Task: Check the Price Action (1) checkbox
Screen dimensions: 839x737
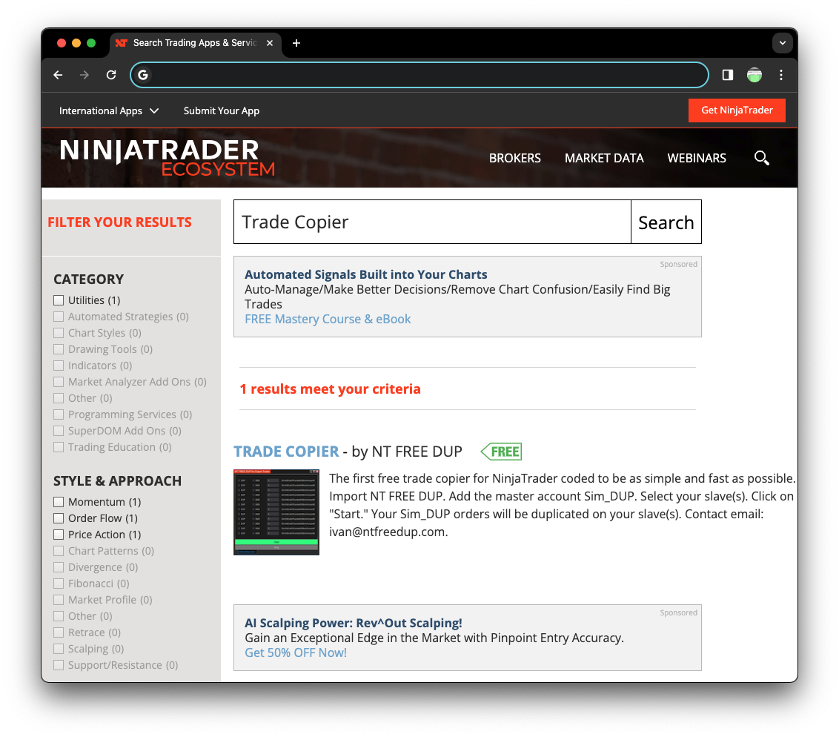Action: (59, 535)
